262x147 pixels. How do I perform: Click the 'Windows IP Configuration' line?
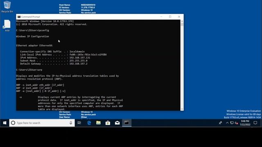[x=33, y=36]
